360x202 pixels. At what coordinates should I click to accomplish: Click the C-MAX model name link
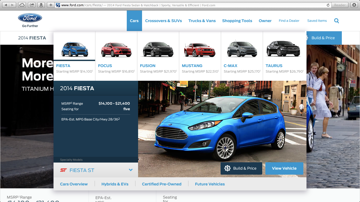click(231, 66)
